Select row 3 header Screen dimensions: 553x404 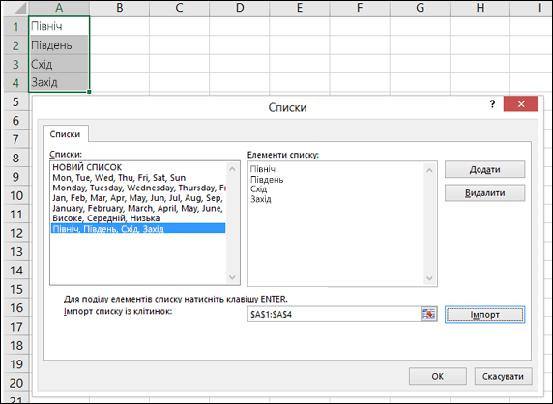tap(15, 64)
